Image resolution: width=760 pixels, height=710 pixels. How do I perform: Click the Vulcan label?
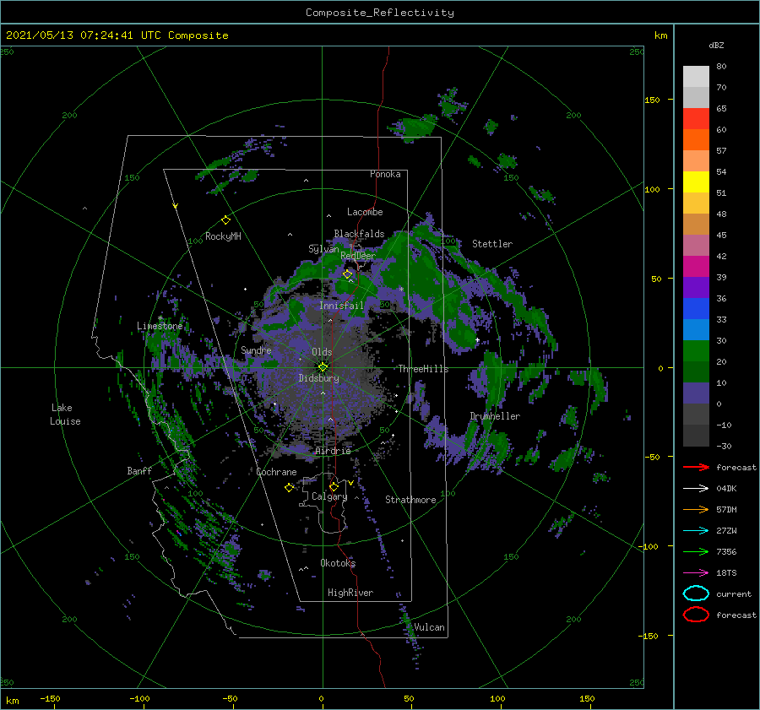(429, 627)
